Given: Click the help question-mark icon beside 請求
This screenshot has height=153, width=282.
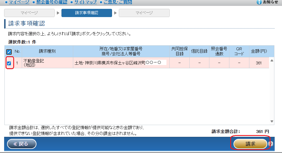Looking at the screenshot, I should tap(271, 144).
